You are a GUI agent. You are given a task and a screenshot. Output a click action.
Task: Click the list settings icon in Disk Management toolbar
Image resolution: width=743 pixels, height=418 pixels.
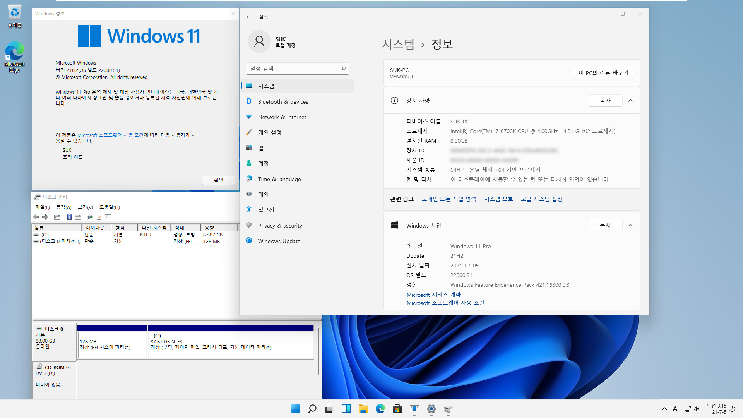[x=108, y=217]
